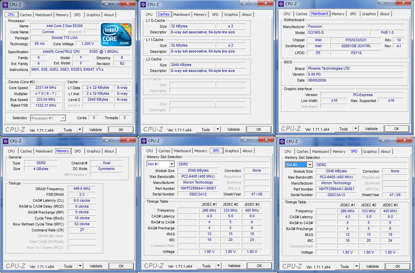415x273 pixels.
Task: Click OK in CPU tab window
Action: (x=121, y=130)
